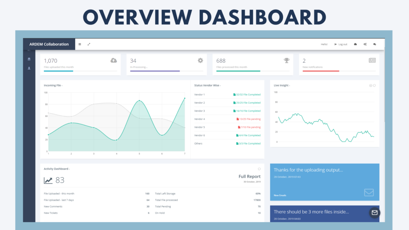
Task: Click the inbox icon in left sidebar
Action: [29, 59]
